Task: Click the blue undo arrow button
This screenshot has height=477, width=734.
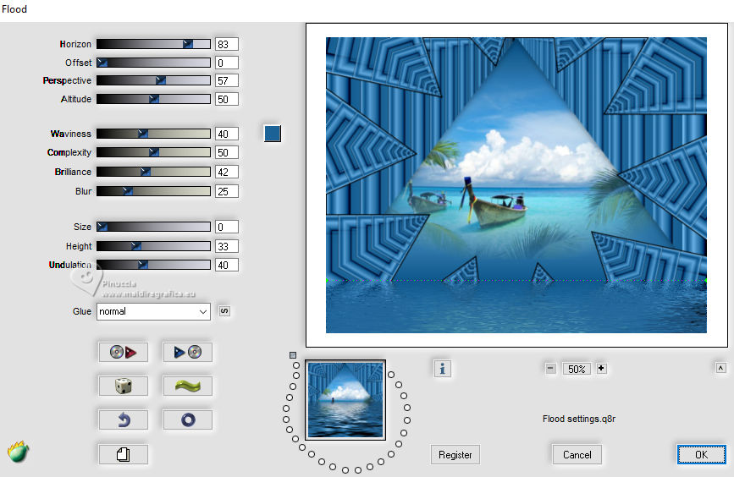Action: click(123, 420)
